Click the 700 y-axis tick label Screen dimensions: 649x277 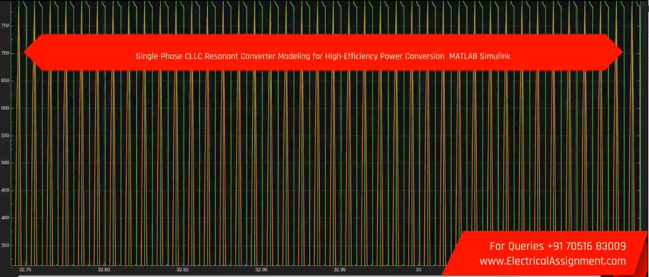[x=5, y=53]
